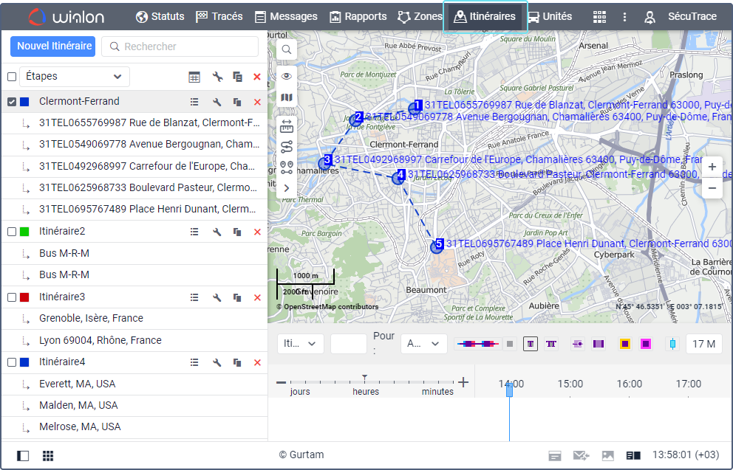This screenshot has height=470, width=733.
Task: Delete the Itinéraire4 route
Action: tap(257, 362)
